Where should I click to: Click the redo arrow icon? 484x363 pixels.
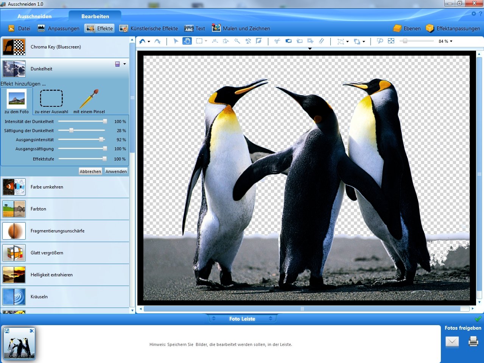pos(157,41)
